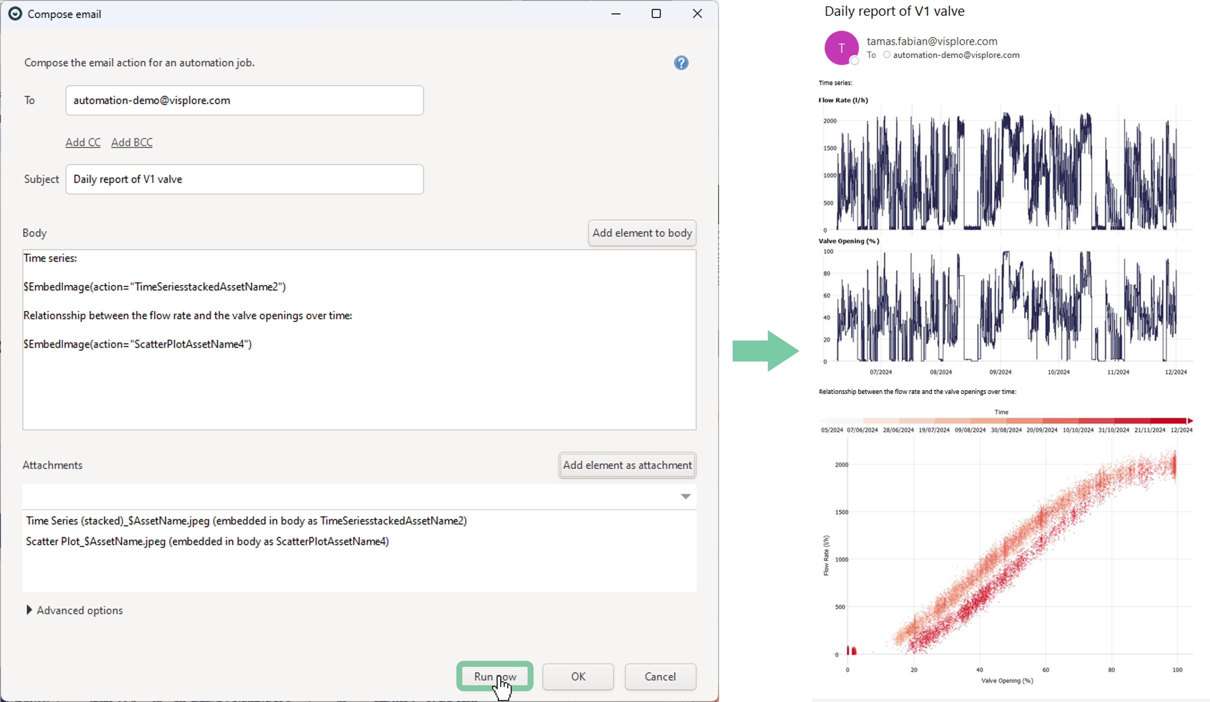Viewport: 1210px width, 702px height.
Task: Click recipient presence circle before automation-demo address
Action: [886, 55]
